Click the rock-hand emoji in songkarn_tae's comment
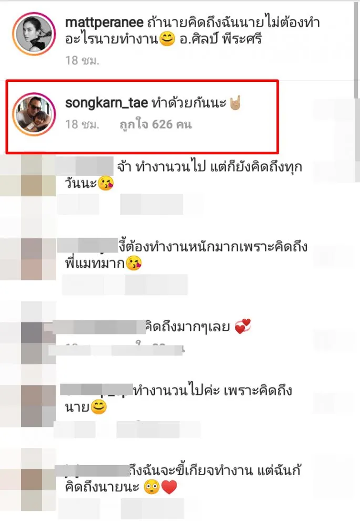360x525 pixels. pos(235,103)
